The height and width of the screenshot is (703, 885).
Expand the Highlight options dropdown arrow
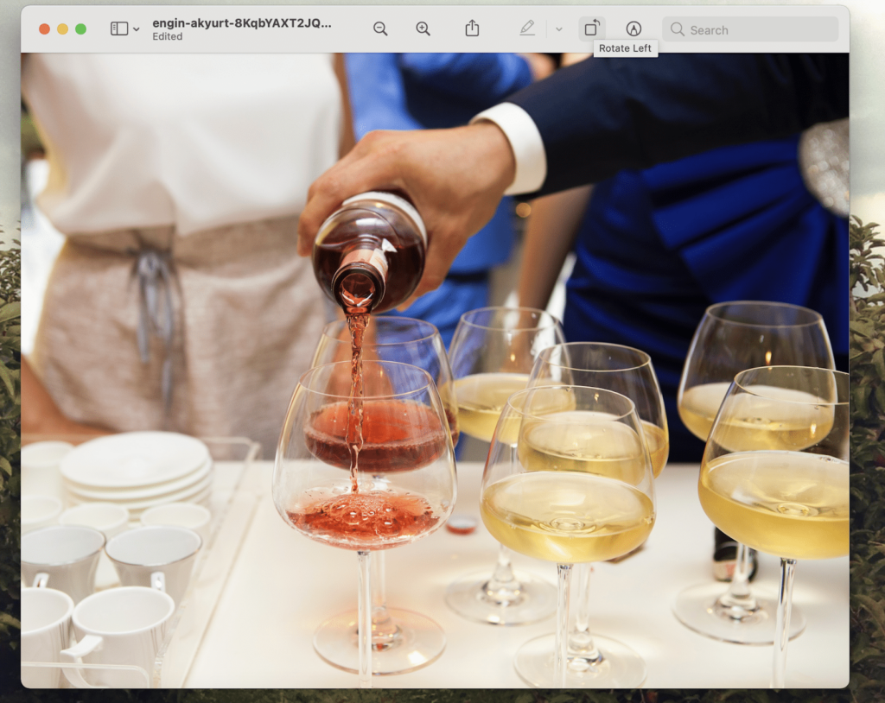559,29
